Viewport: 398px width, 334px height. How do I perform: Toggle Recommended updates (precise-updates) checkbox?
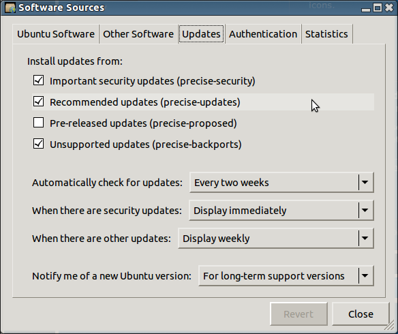coord(38,102)
